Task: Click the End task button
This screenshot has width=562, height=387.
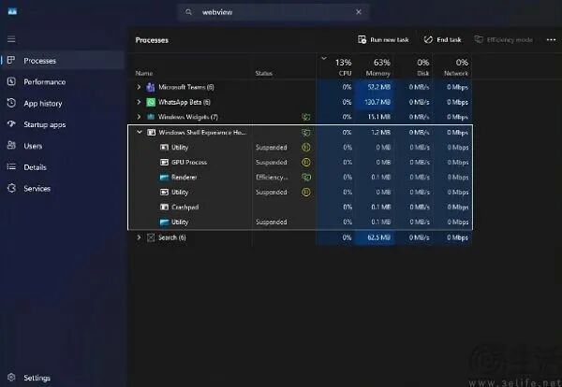Action: (442, 40)
